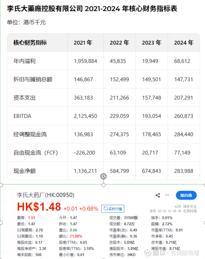Click the 股息率(TTM): 3.18% stat
The width and height of the screenshot is (205, 259).
coord(76,249)
